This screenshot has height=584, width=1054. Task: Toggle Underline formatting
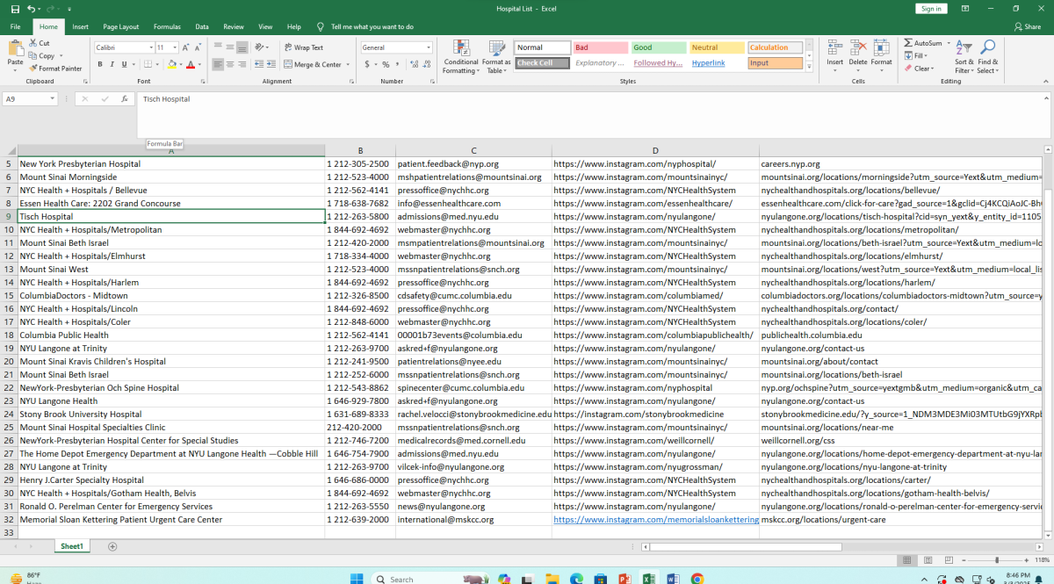pos(125,64)
